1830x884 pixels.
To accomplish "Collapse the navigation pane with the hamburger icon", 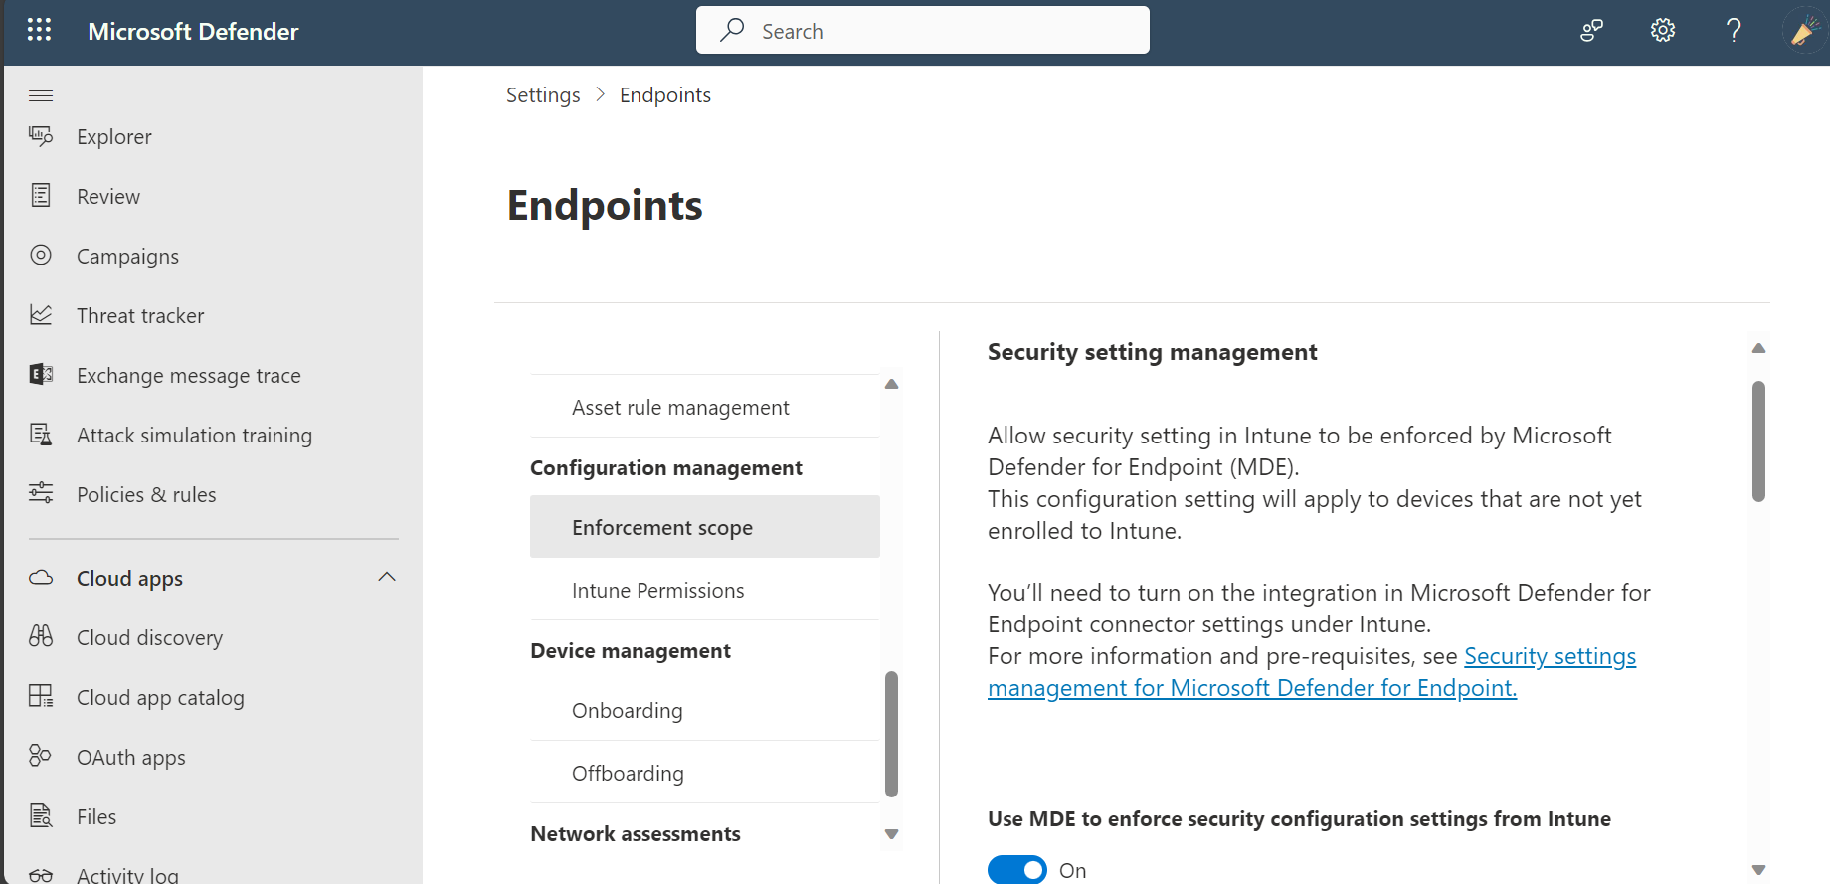I will pos(41,94).
